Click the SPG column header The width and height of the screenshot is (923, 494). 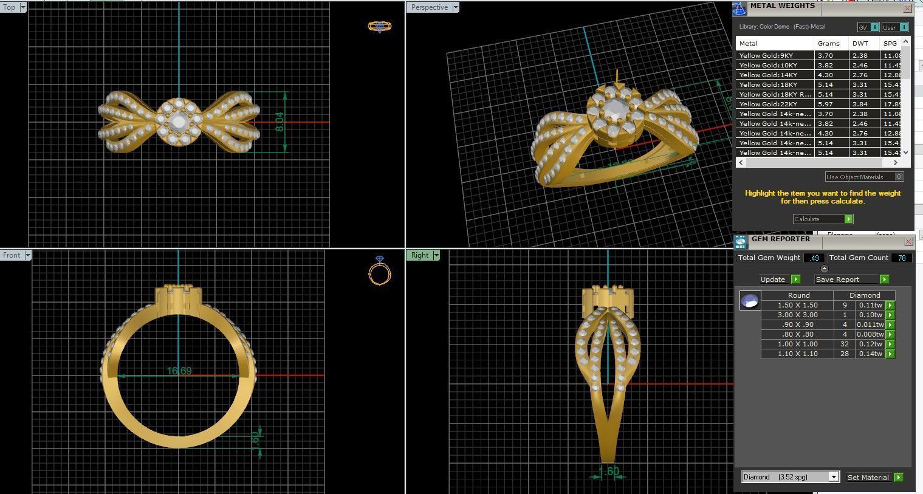point(890,44)
